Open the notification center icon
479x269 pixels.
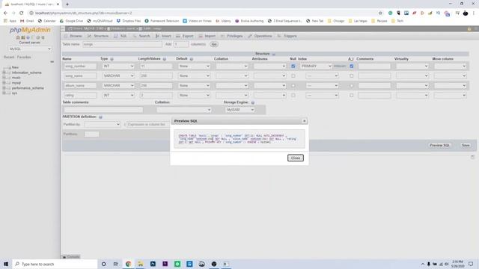(x=471, y=264)
